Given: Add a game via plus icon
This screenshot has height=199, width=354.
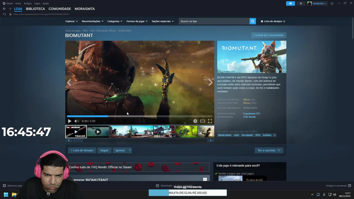Looking at the screenshot, I should (4, 186).
